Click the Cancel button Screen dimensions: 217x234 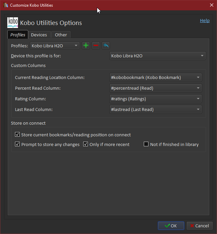pos(200,226)
